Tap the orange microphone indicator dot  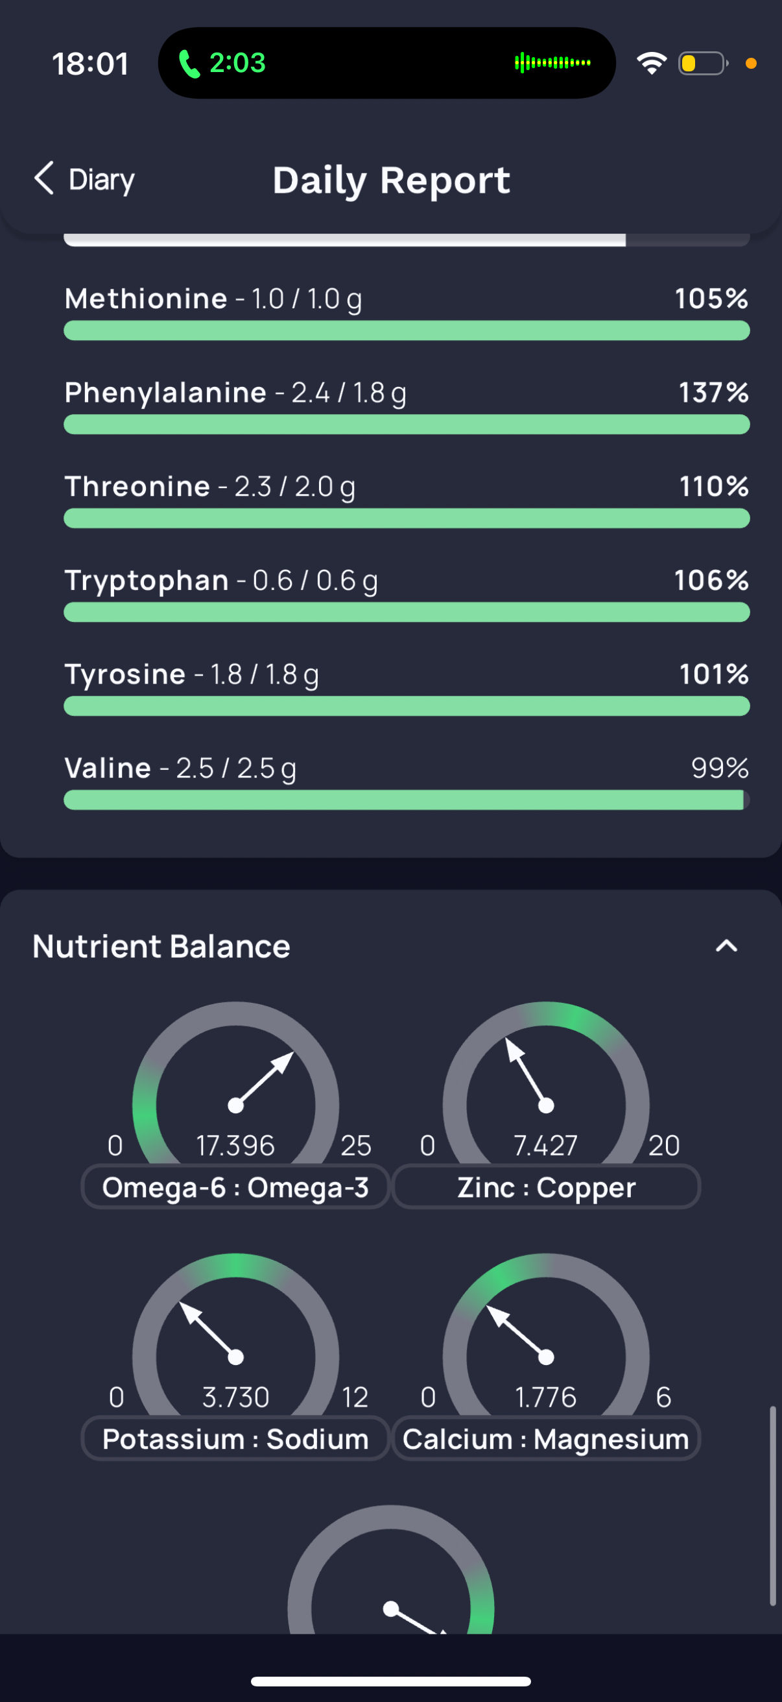(x=751, y=64)
